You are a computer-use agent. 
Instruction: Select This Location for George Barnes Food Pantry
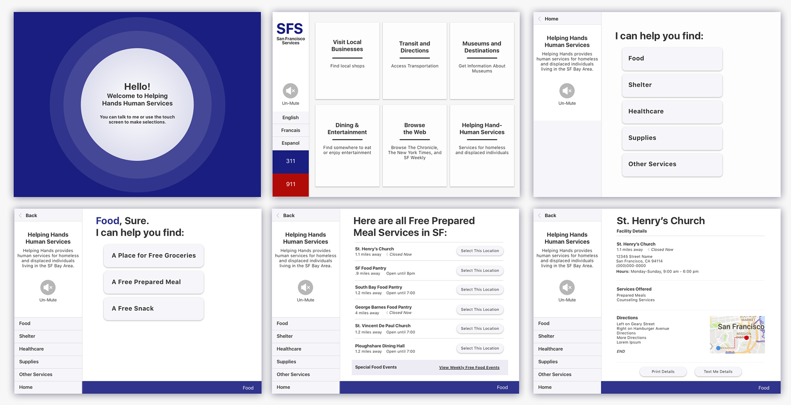point(480,310)
